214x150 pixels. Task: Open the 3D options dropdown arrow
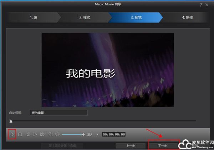(97, 134)
